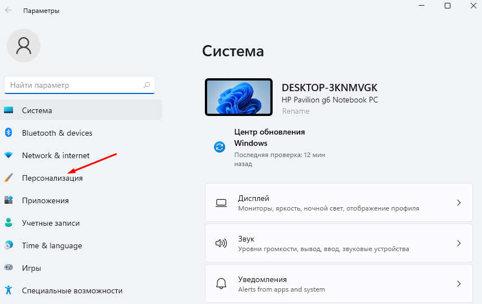This screenshot has width=482, height=304.
Task: Focus the Найти параметр search field
Action: tap(80, 85)
